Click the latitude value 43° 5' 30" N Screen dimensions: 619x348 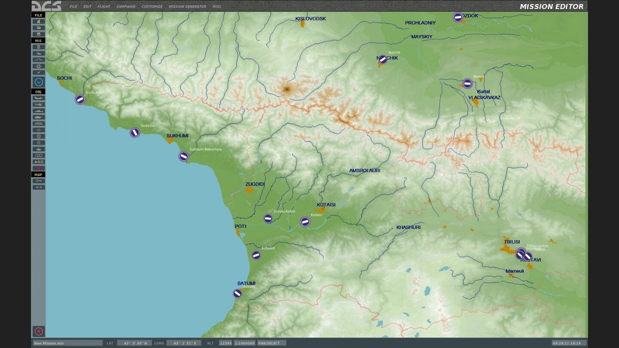[135, 343]
